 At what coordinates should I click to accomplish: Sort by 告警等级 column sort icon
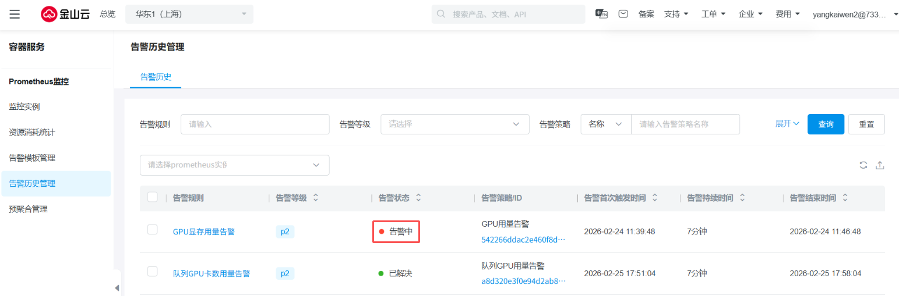[x=316, y=198]
